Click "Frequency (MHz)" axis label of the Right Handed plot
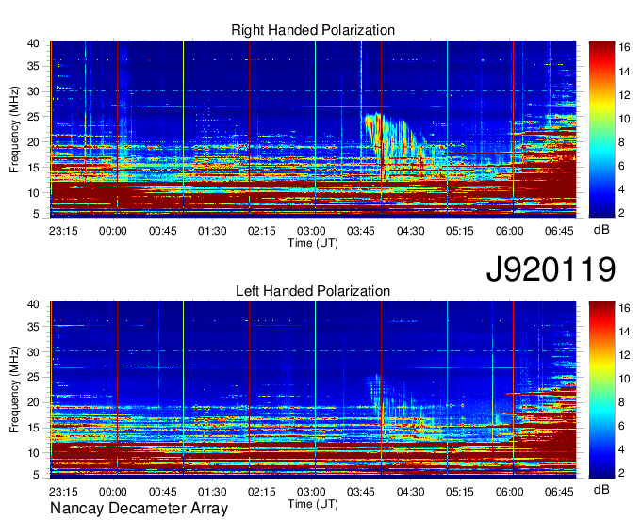The width and height of the screenshot is (641, 520). [x=14, y=129]
